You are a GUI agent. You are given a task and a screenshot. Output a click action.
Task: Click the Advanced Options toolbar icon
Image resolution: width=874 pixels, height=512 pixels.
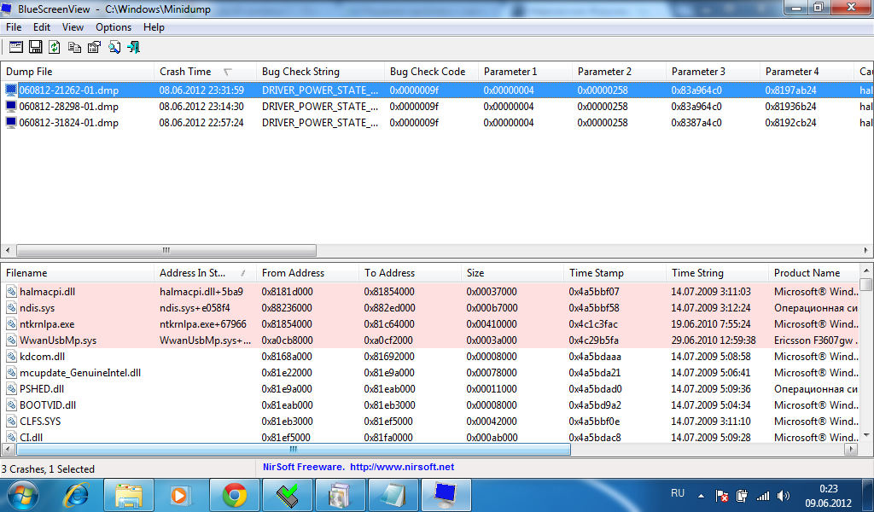[x=15, y=47]
